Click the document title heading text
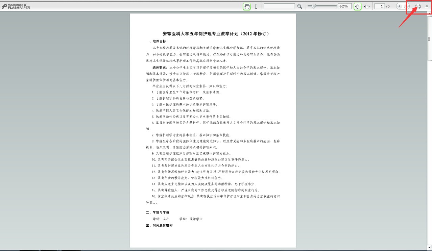 click(216, 34)
